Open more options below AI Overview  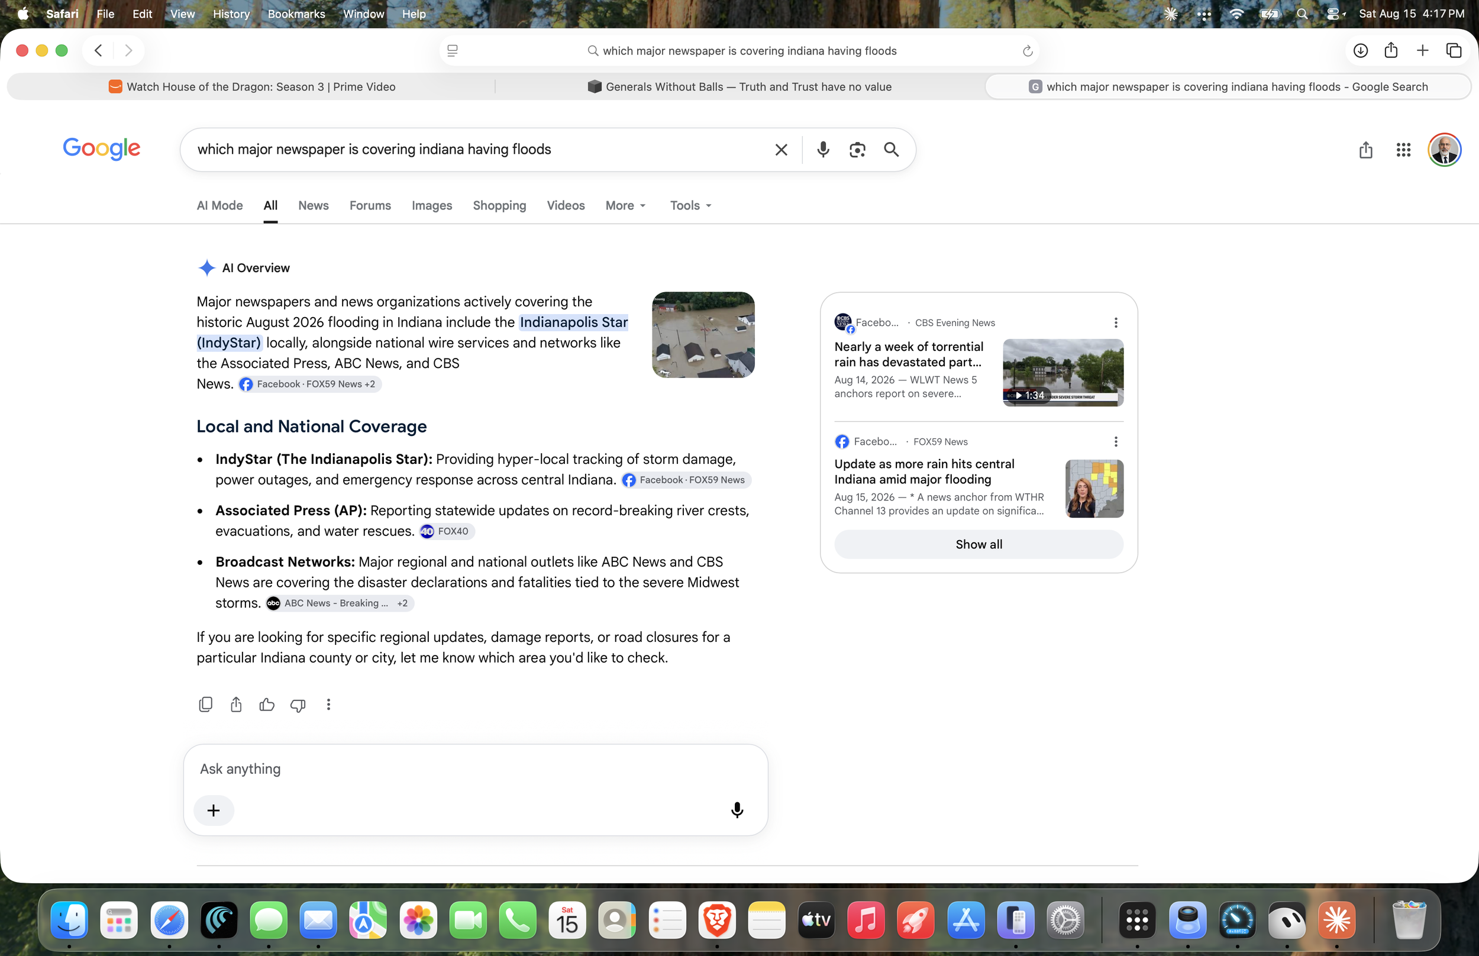pos(328,705)
